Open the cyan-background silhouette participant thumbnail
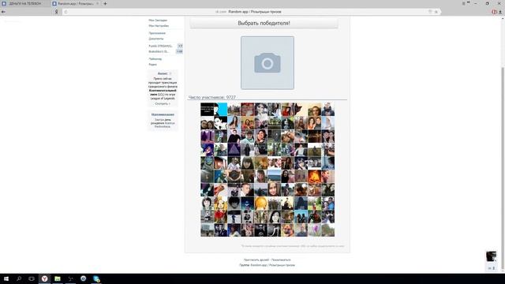 [x=221, y=110]
